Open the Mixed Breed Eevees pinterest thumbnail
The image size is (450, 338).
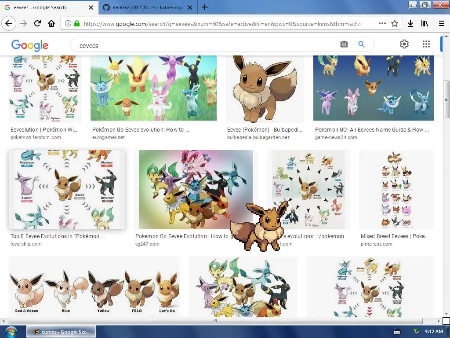click(397, 189)
